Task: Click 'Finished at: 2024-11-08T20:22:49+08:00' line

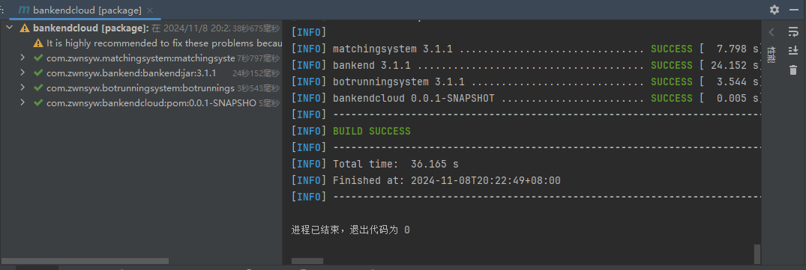Action: pos(447,180)
